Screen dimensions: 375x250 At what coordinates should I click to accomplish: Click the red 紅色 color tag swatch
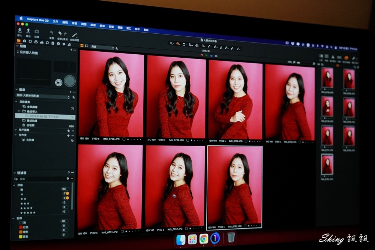coord(21,227)
